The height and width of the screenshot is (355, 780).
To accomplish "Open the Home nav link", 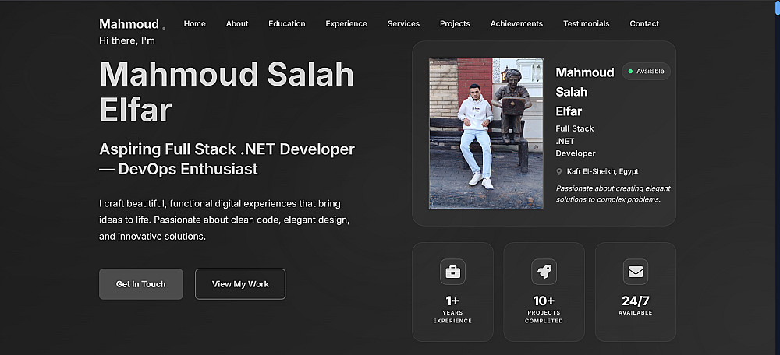I will (x=195, y=24).
